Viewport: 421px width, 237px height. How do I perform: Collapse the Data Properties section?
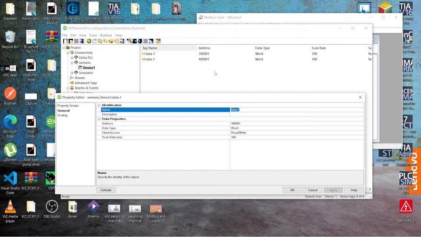99,118
